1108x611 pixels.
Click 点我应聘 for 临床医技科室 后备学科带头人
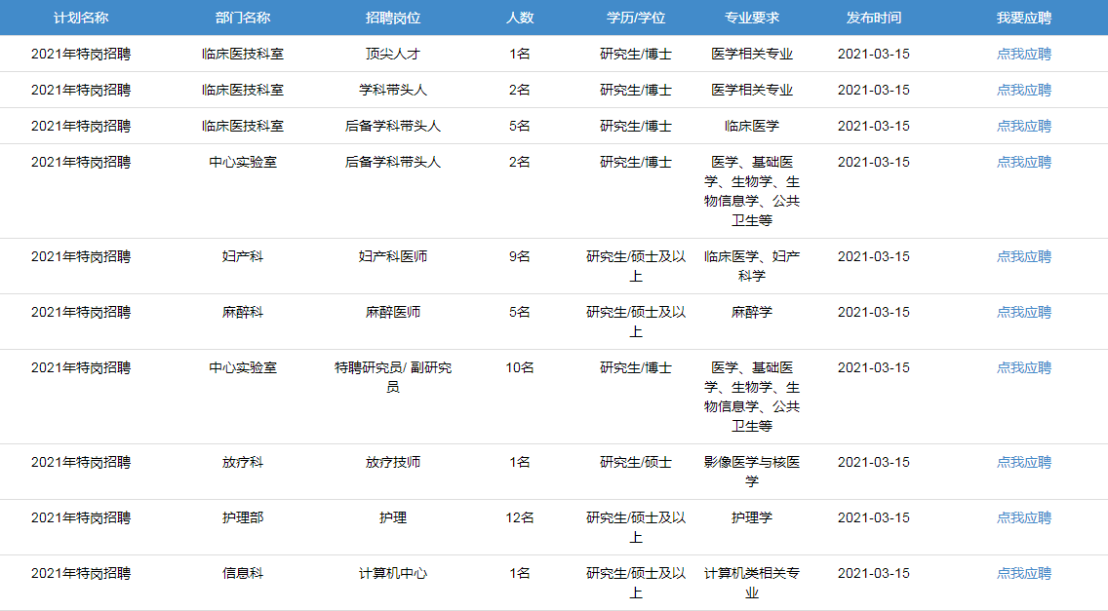(1023, 126)
